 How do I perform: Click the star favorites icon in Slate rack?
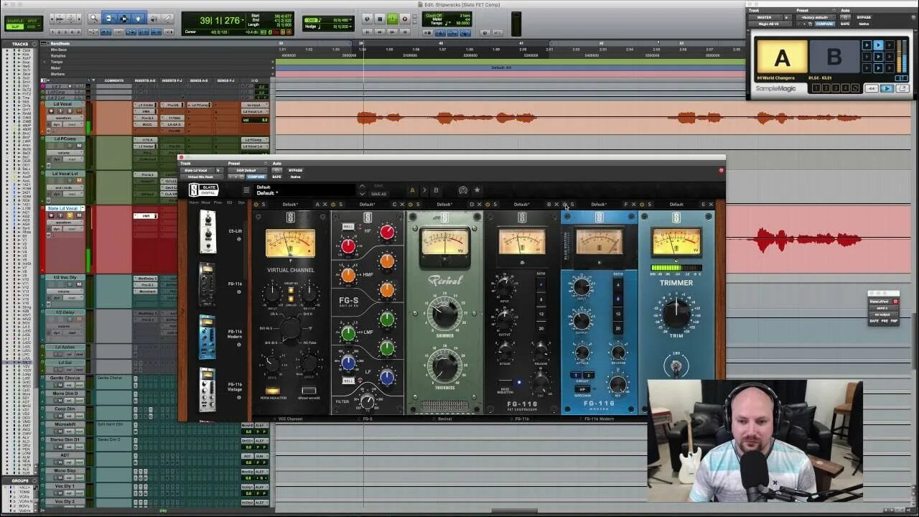(x=477, y=190)
